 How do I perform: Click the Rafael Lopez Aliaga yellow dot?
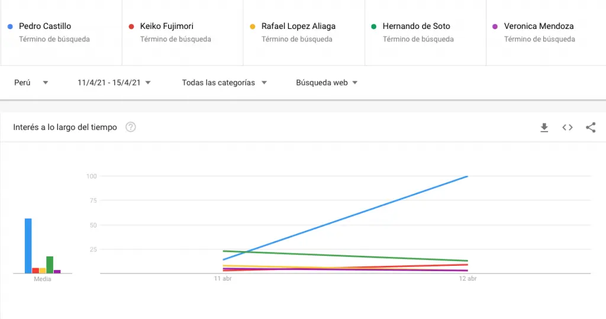pos(253,27)
